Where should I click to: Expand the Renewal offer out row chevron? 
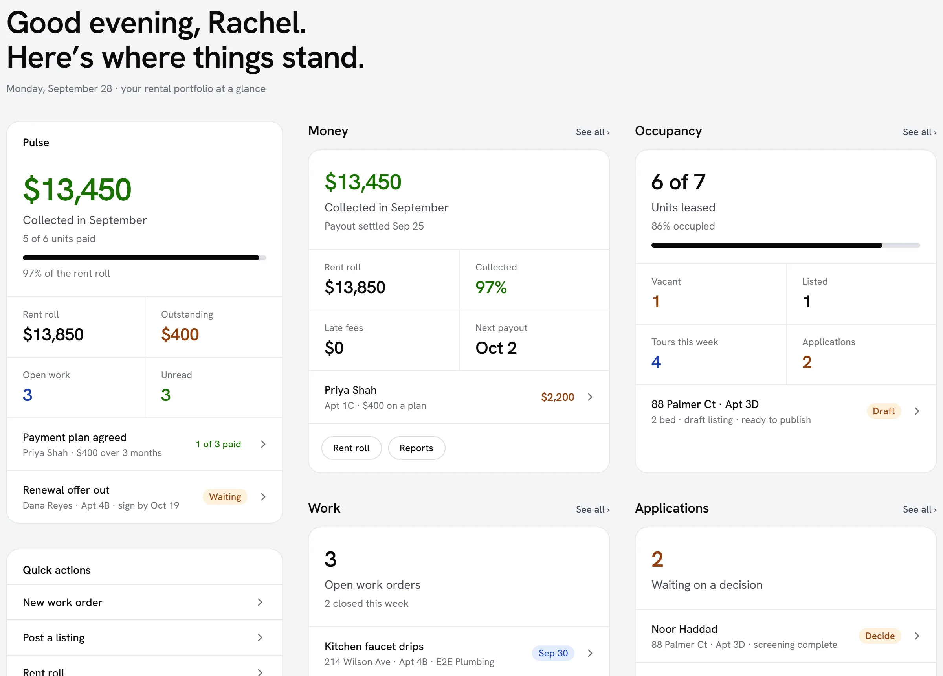point(263,496)
